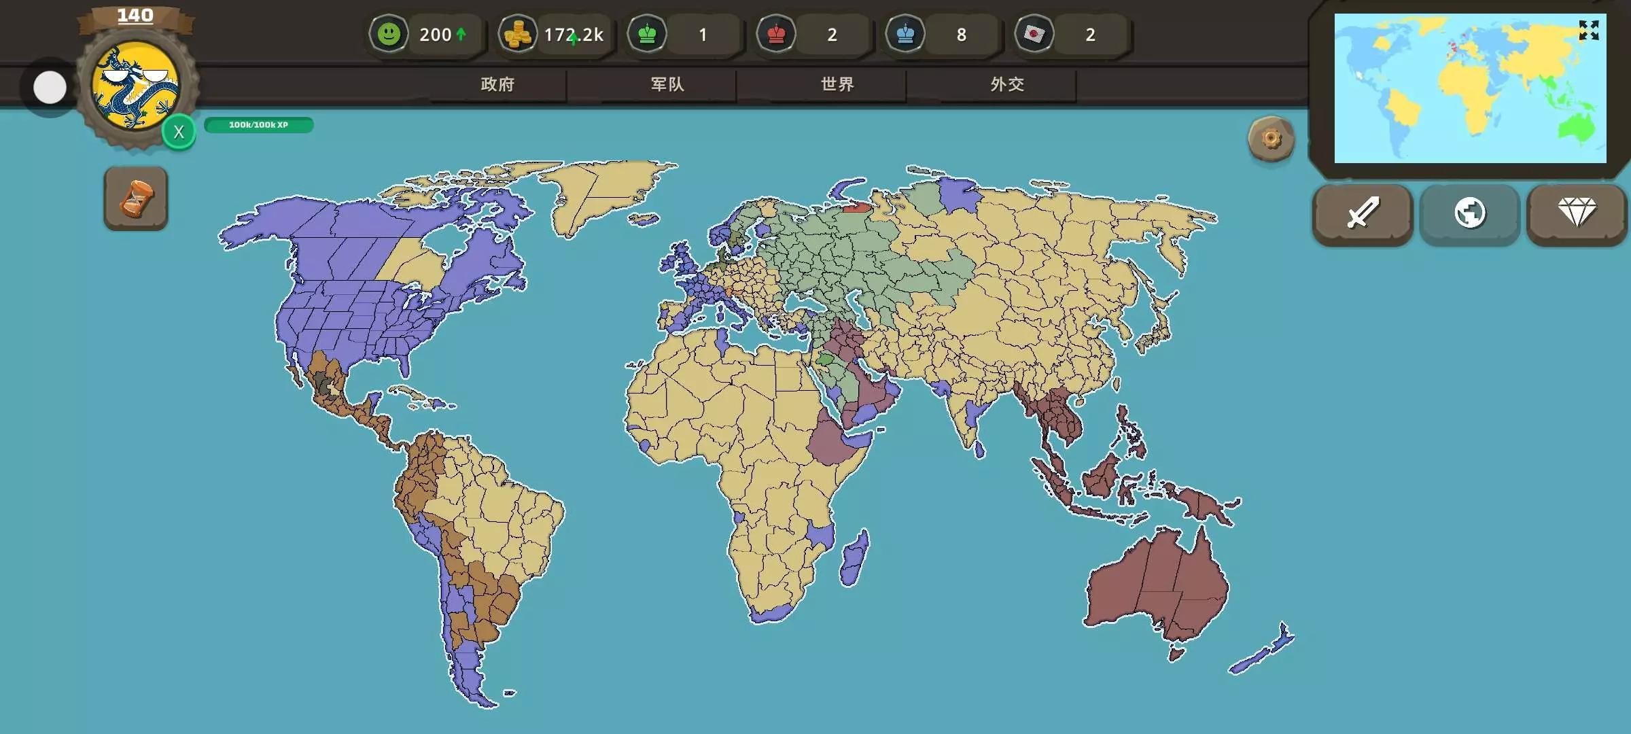1631x734 pixels.
Task: Open the 政府 government tab
Action: pos(497,84)
